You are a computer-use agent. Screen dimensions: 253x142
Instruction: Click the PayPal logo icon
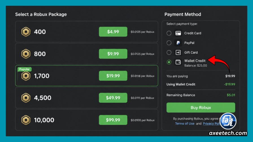pyautogui.click(x=178, y=43)
